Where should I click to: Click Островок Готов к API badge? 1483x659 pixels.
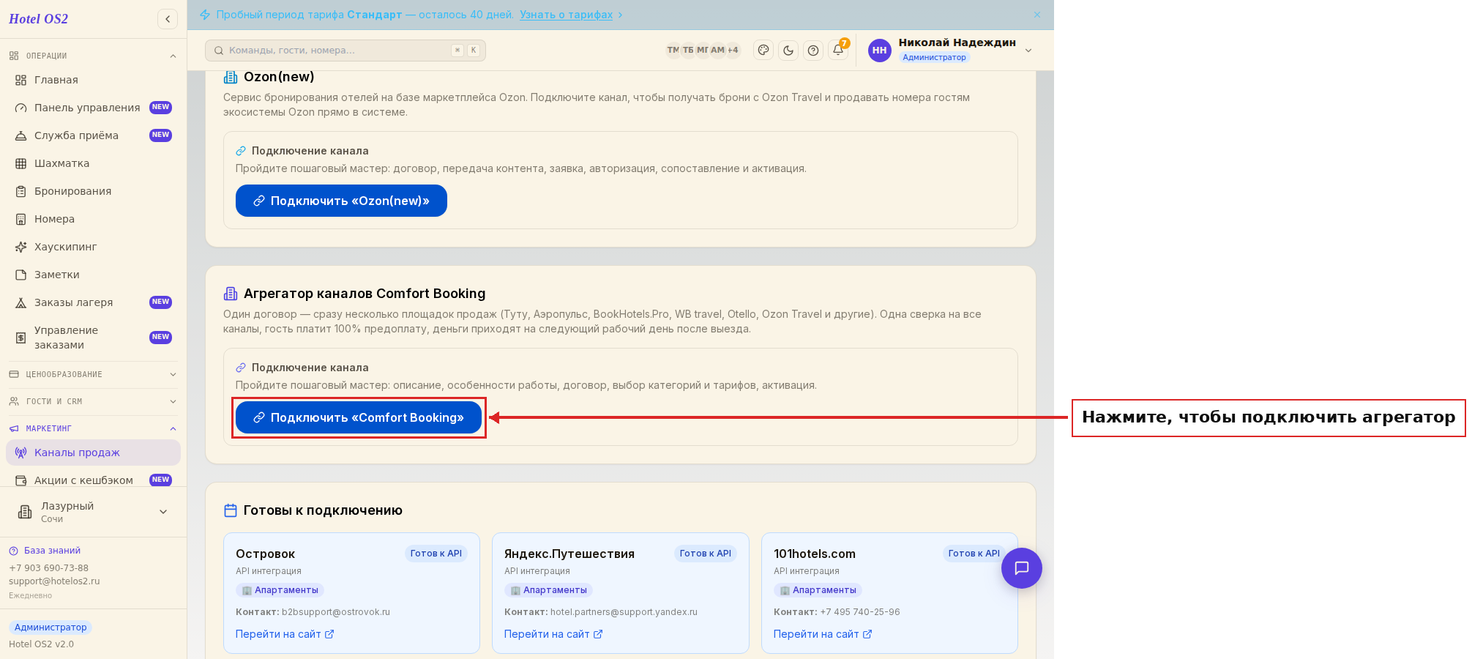coord(436,554)
